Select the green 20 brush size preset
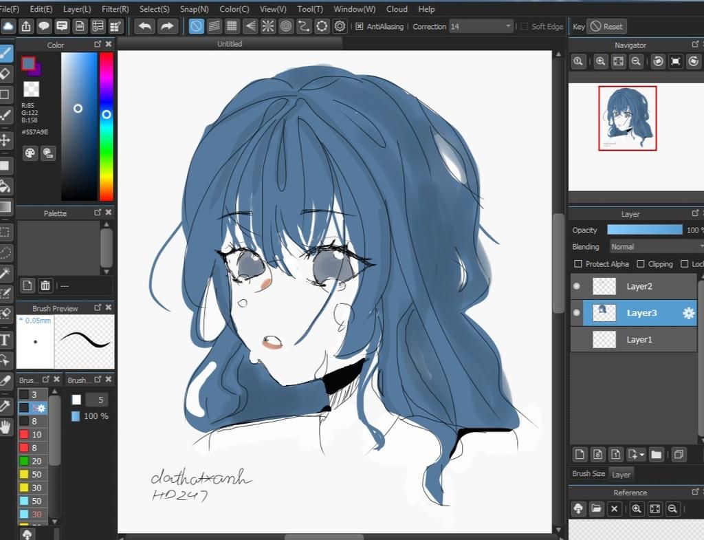The height and width of the screenshot is (540, 704). pyautogui.click(x=32, y=461)
